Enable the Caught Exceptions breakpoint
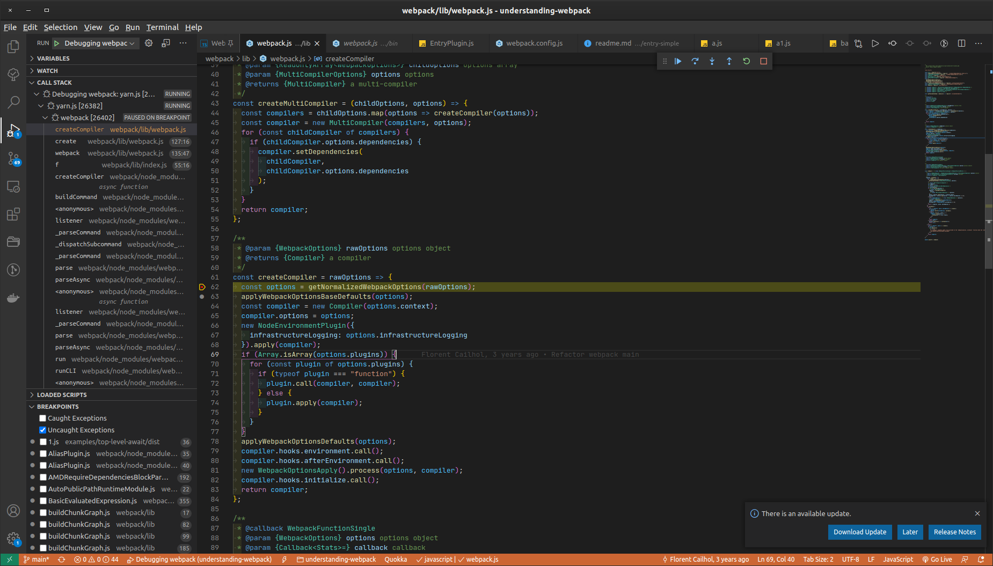This screenshot has width=993, height=566. point(42,418)
